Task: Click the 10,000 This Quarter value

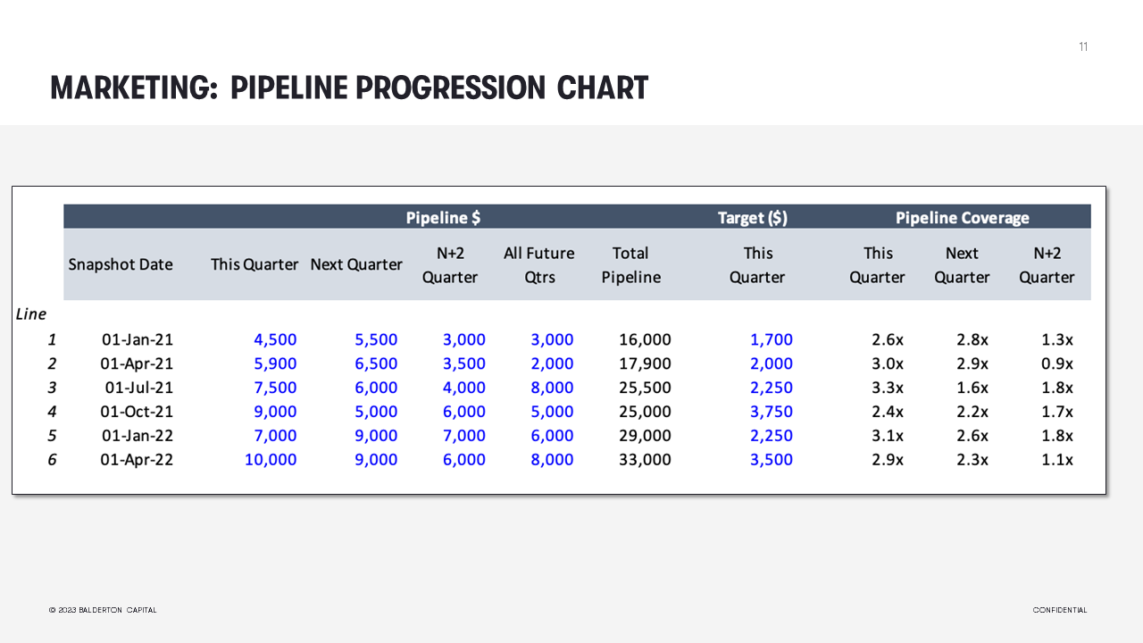Action: click(x=271, y=459)
